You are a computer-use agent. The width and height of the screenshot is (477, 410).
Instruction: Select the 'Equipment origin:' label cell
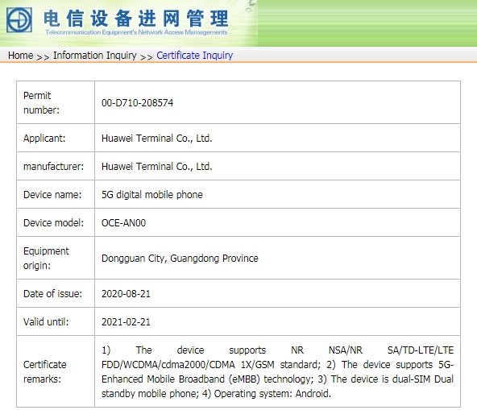click(x=56, y=259)
